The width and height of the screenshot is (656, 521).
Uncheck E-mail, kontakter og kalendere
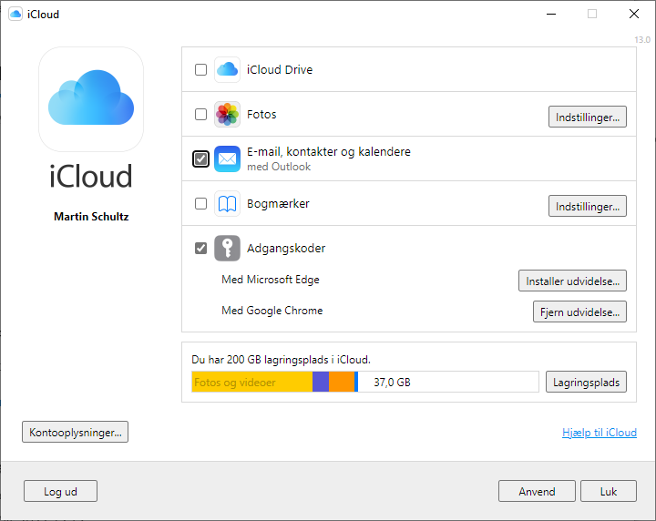tap(200, 158)
